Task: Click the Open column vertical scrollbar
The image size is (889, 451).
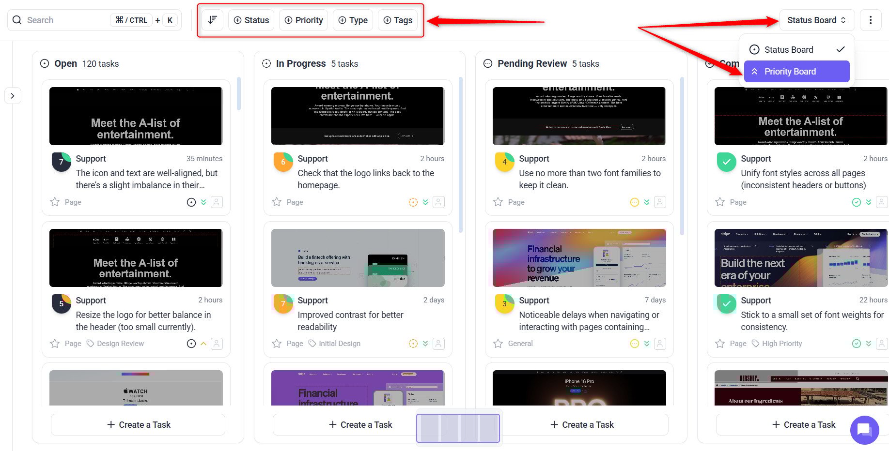Action: (238, 94)
